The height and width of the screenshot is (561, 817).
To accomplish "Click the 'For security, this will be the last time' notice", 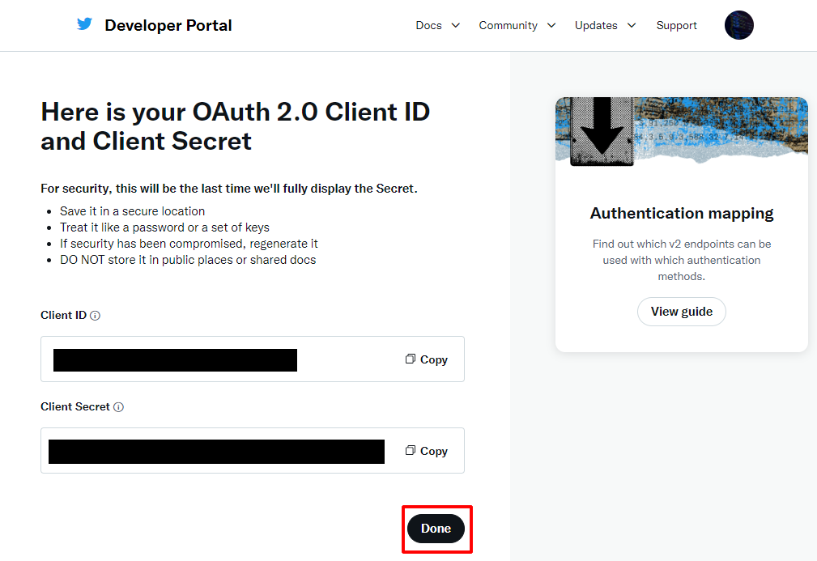I will click(229, 189).
